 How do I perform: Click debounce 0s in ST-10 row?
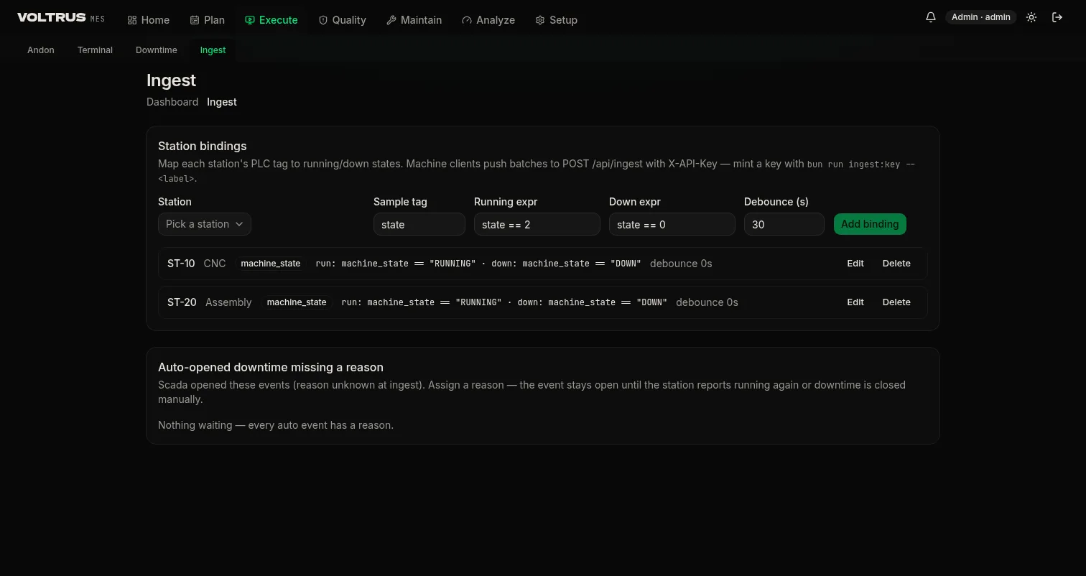coord(681,264)
